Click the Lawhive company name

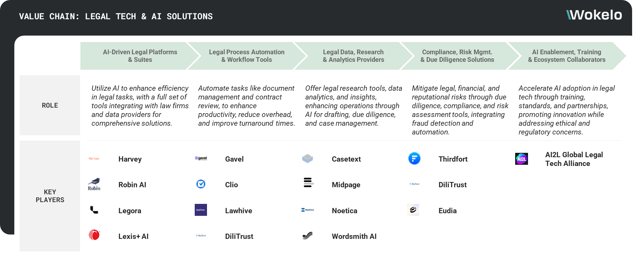tap(239, 211)
